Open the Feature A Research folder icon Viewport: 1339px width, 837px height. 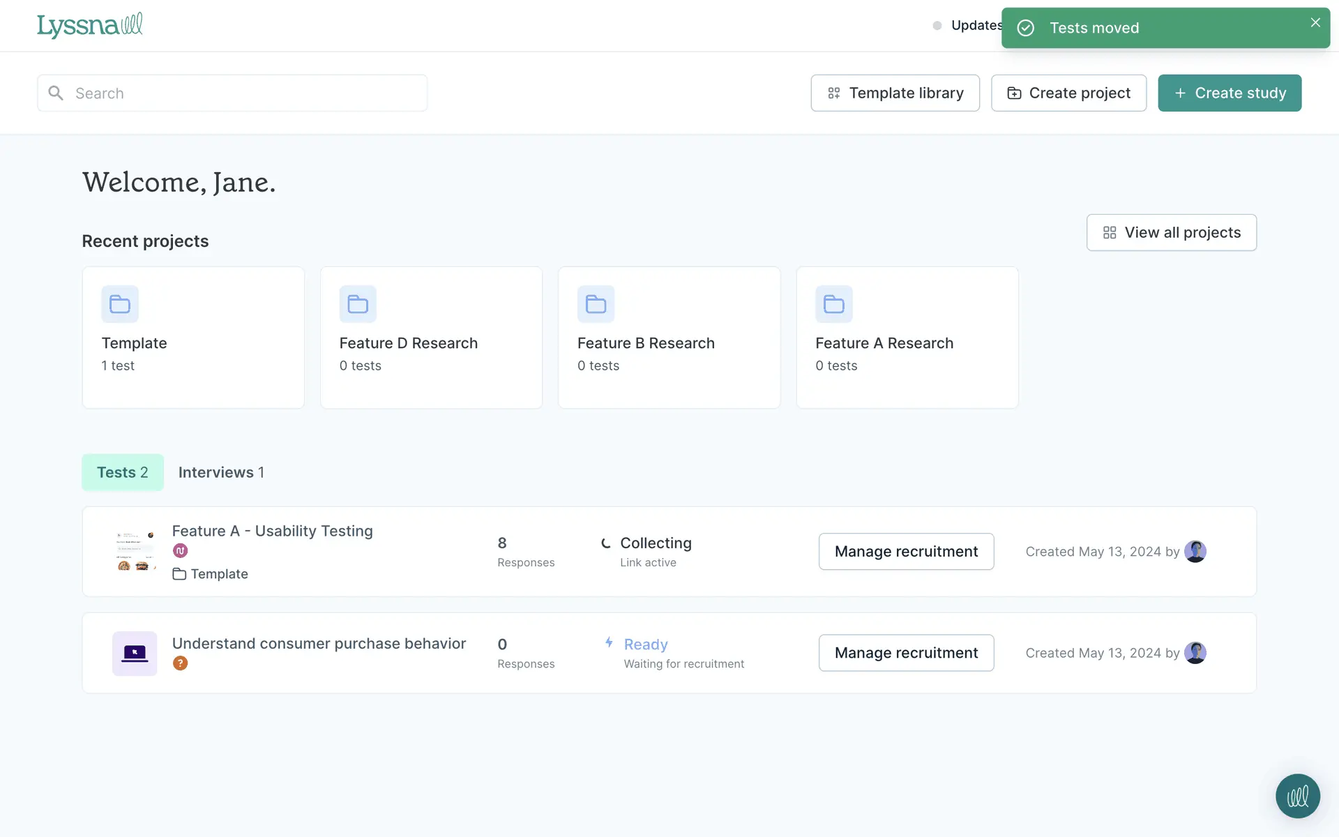[833, 304]
